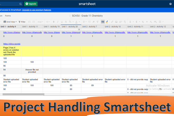Click the percentage format icon

(x=143, y=22)
